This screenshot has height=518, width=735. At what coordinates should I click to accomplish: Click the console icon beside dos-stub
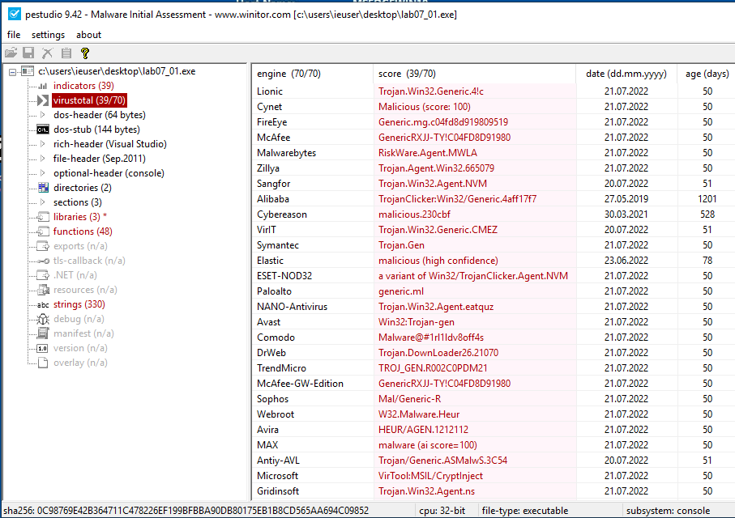pyautogui.click(x=43, y=129)
